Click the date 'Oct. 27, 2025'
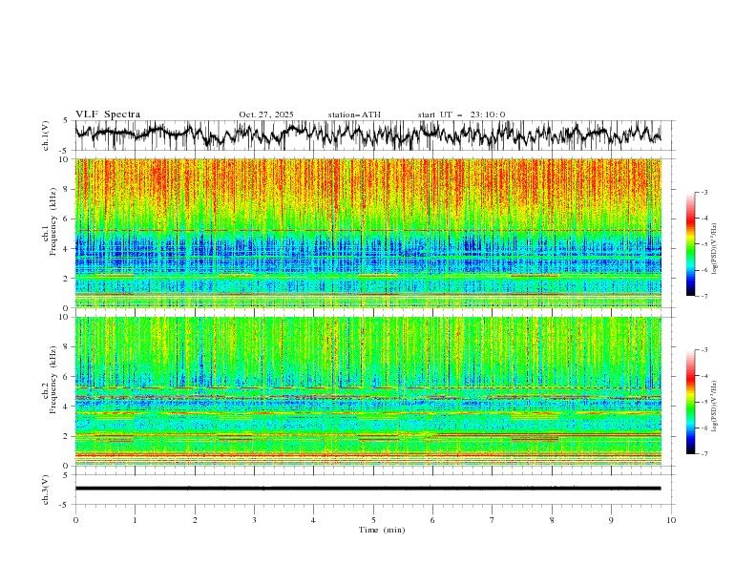756x584 pixels. click(266, 115)
